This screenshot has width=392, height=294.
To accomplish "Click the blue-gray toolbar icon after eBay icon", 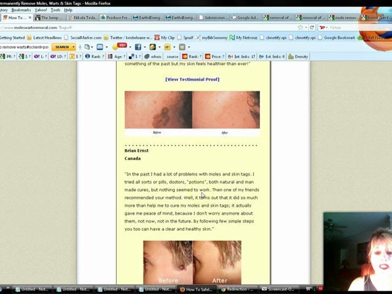I will tap(182, 47).
